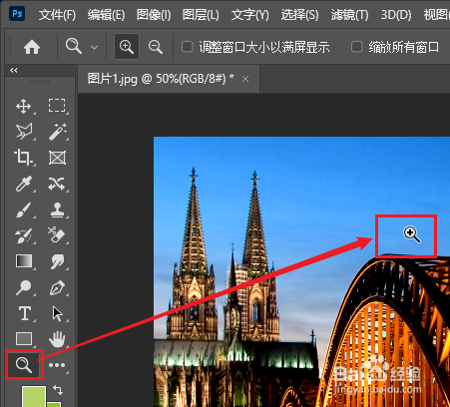This screenshot has width=450, height=407.
Task: Select the Brush tool
Action: pyautogui.click(x=24, y=209)
